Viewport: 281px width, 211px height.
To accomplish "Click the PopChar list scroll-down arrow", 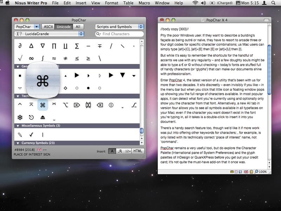I will [142, 143].
